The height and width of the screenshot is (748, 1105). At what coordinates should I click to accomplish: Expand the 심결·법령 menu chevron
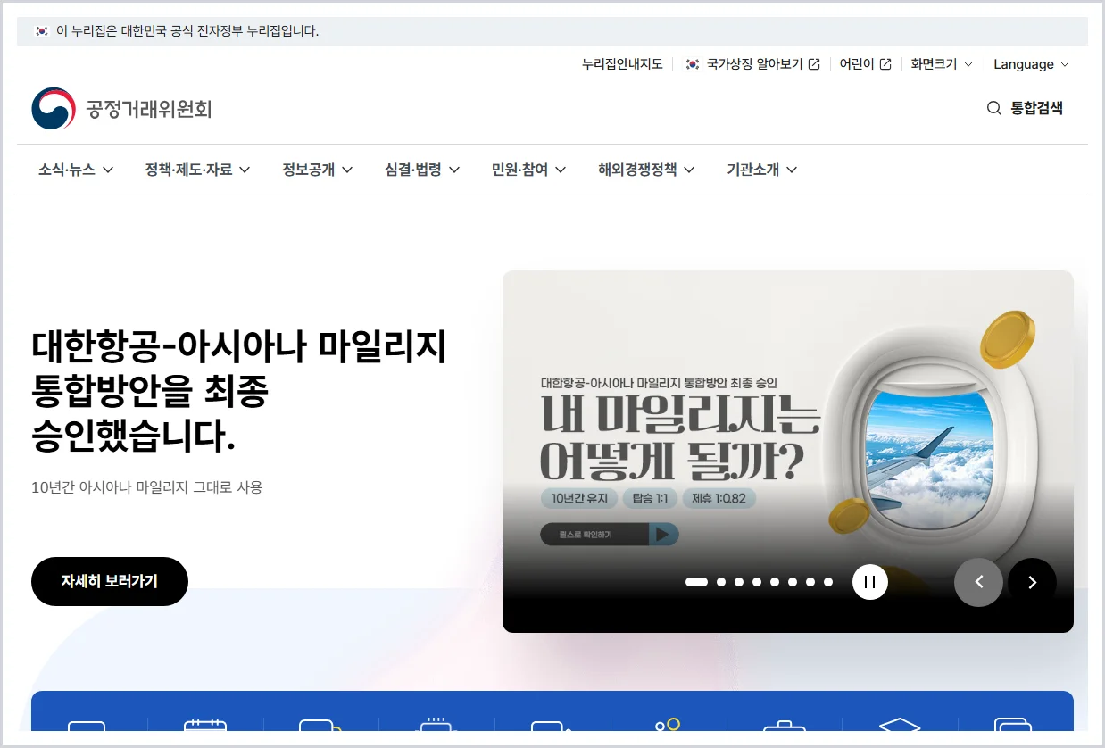[x=453, y=170]
